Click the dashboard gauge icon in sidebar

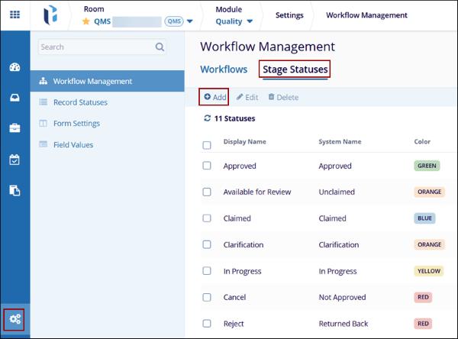[15, 67]
